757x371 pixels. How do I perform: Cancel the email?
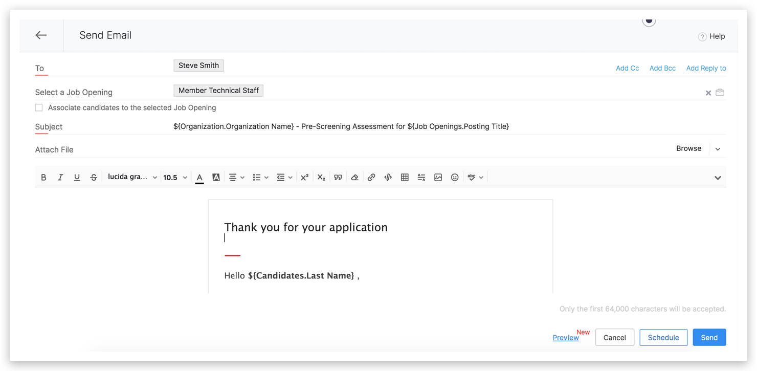point(615,338)
